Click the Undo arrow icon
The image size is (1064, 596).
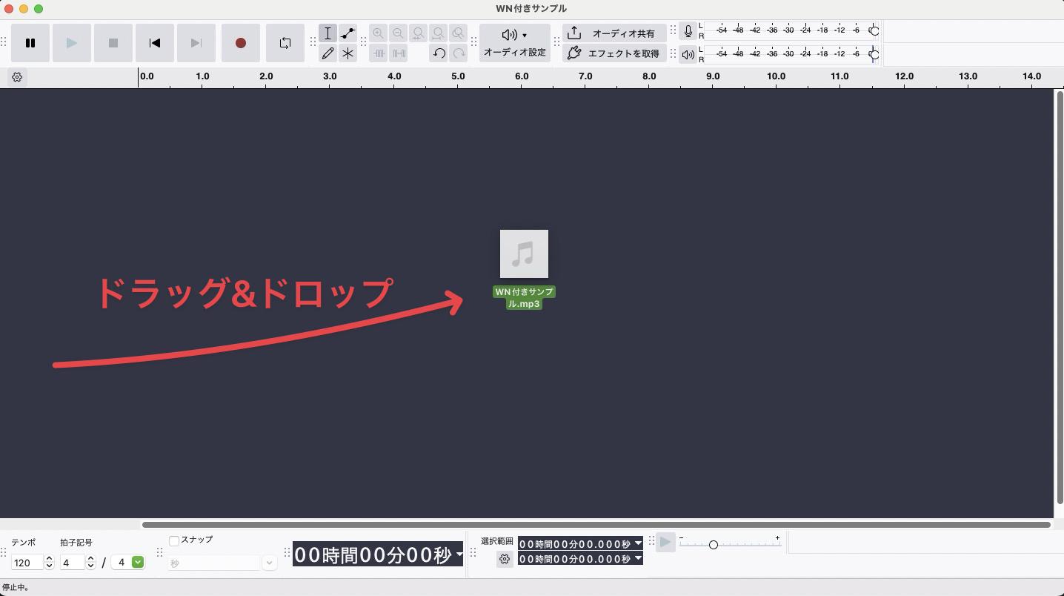(439, 53)
